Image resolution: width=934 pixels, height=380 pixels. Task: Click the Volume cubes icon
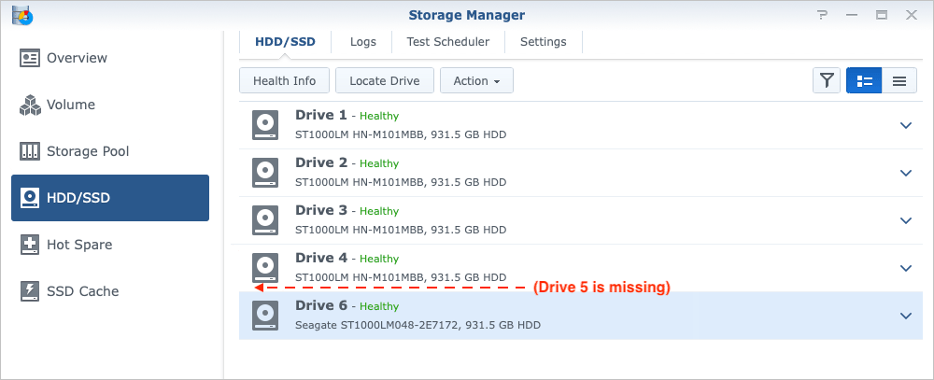tap(30, 105)
